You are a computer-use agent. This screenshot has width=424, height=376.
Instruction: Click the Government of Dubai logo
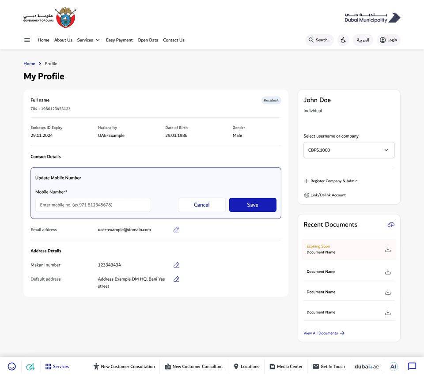(49, 18)
